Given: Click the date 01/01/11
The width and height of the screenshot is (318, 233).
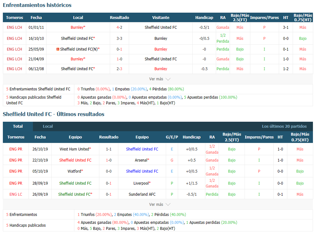Looking at the screenshot, I should pos(36,28).
